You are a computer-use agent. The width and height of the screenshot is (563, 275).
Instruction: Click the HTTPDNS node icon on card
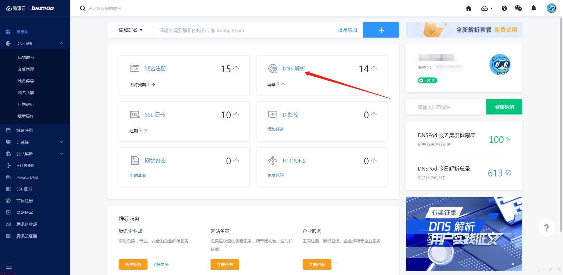pos(273,161)
